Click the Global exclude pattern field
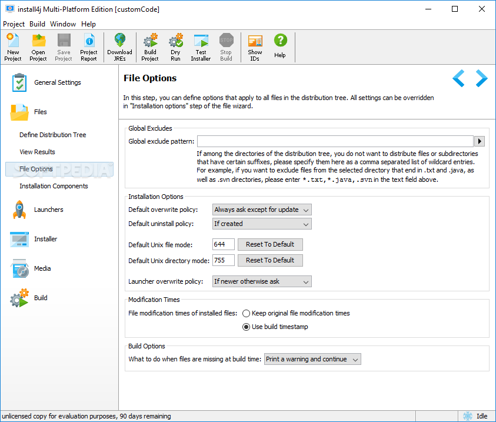This screenshot has height=422, width=496. 335,141
